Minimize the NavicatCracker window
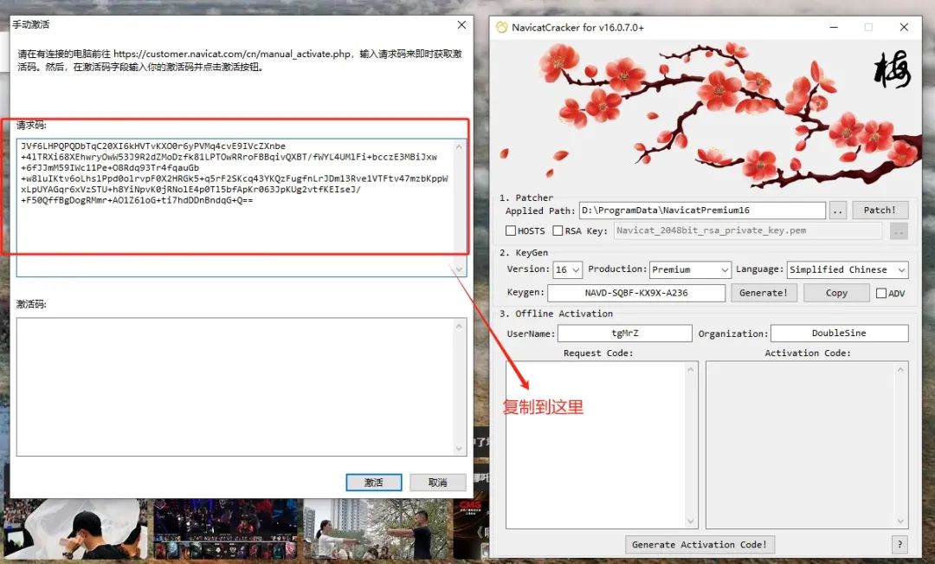 (834, 27)
